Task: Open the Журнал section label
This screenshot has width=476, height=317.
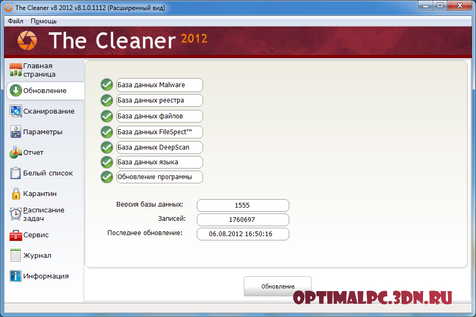Action: click(37, 255)
